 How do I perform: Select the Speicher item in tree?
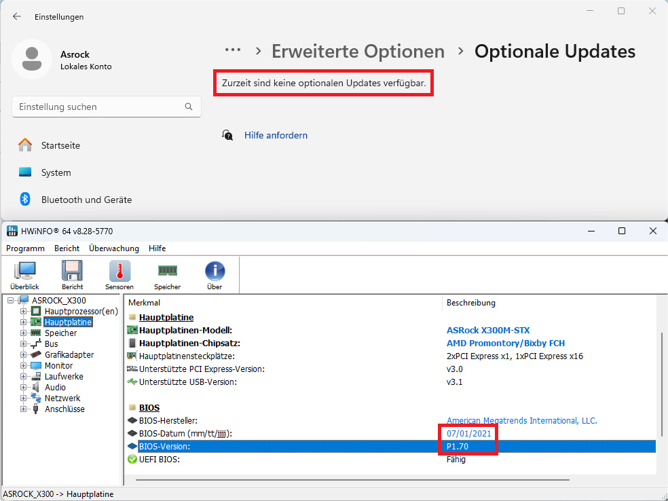[60, 333]
